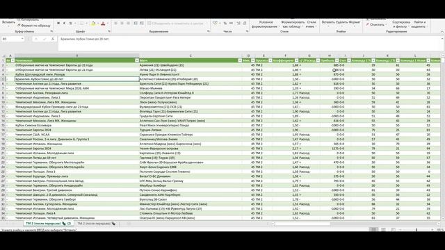
Task: Decrease indent in the alignment group
Action: click(x=136, y=23)
